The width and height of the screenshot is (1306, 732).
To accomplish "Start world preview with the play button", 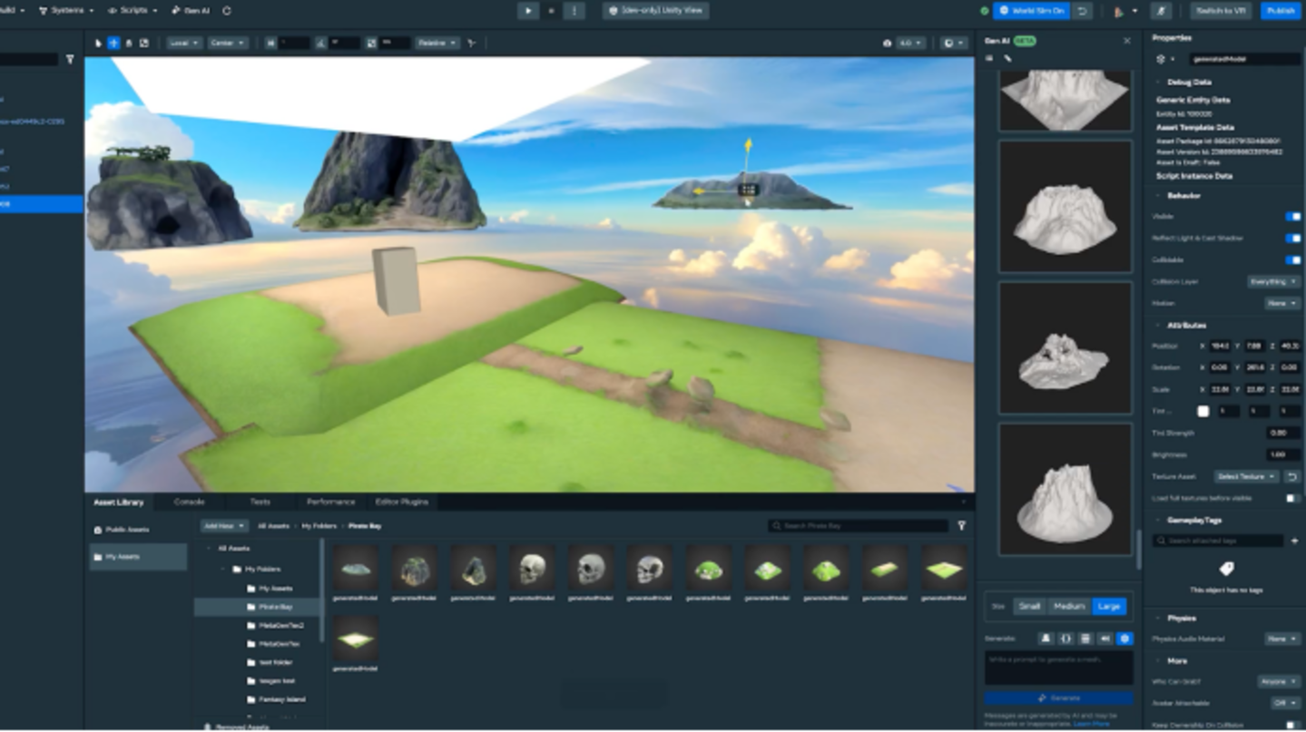I will click(528, 11).
